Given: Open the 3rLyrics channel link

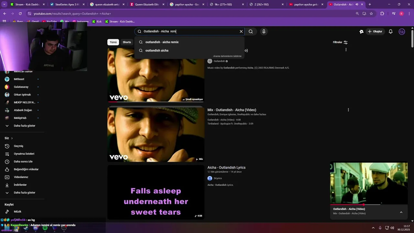Looking at the screenshot, I should pyautogui.click(x=218, y=178).
